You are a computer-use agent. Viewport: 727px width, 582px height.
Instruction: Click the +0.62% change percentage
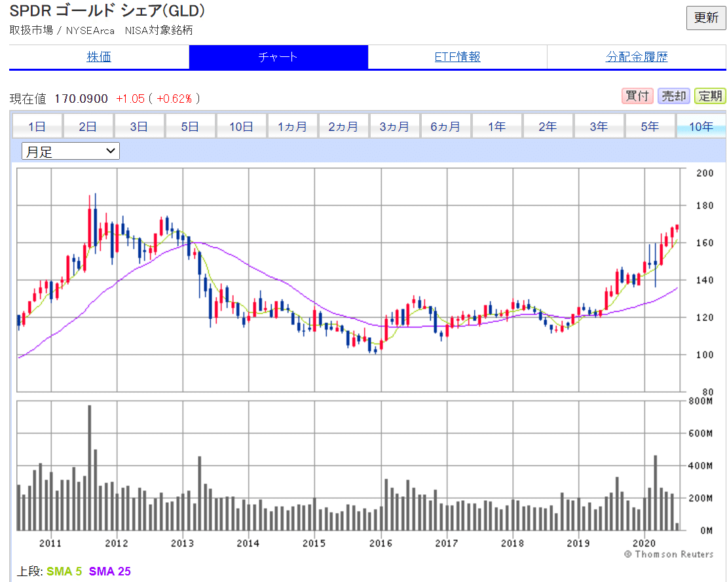tap(174, 99)
